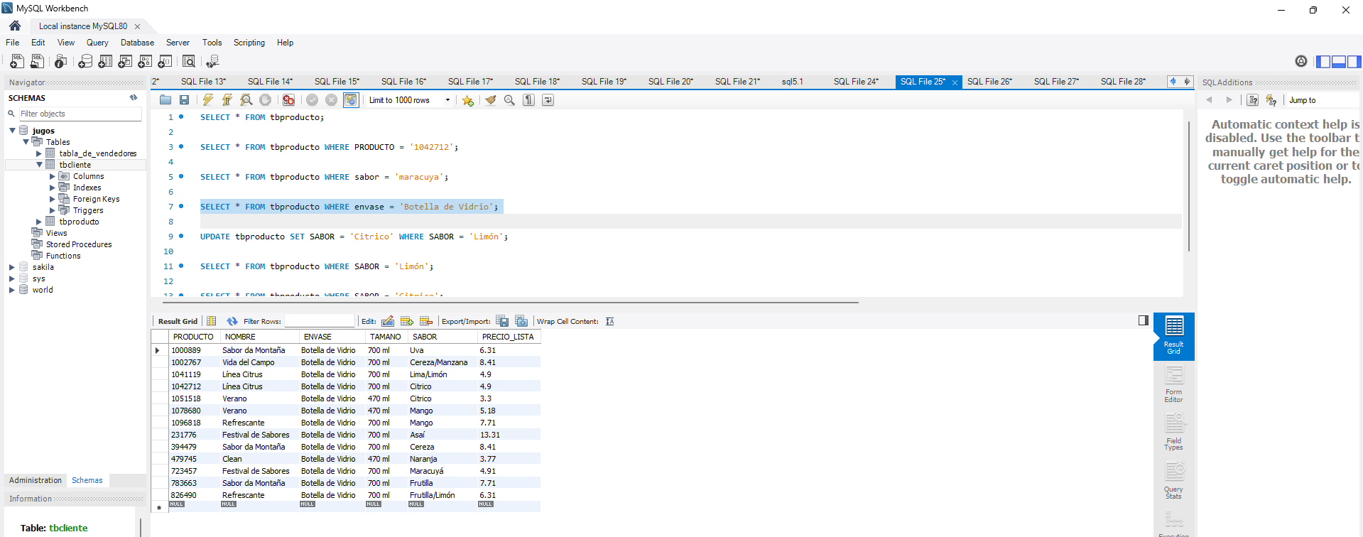Collapse tbcliente table node
The width and height of the screenshot is (1363, 537).
click(x=39, y=165)
